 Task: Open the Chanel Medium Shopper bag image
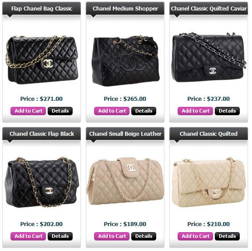[x=126, y=60]
